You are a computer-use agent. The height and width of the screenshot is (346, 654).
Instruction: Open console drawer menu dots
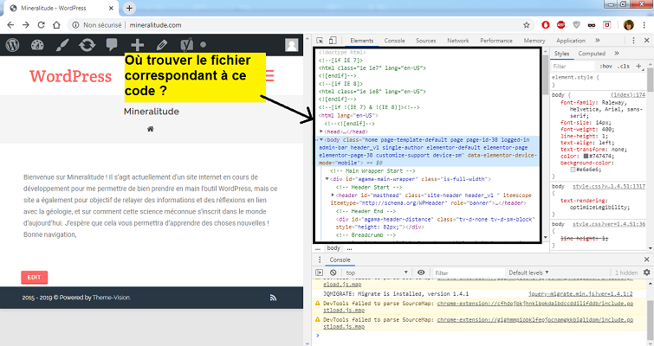320,259
